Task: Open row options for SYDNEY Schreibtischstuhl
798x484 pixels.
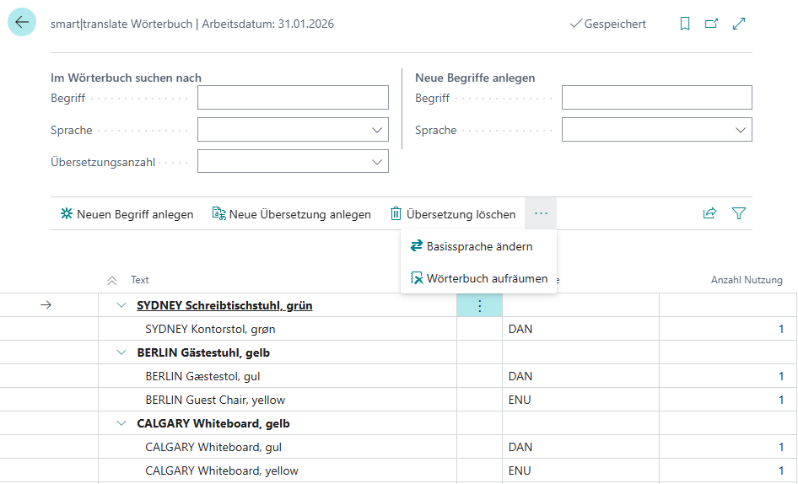Action: pyautogui.click(x=479, y=305)
